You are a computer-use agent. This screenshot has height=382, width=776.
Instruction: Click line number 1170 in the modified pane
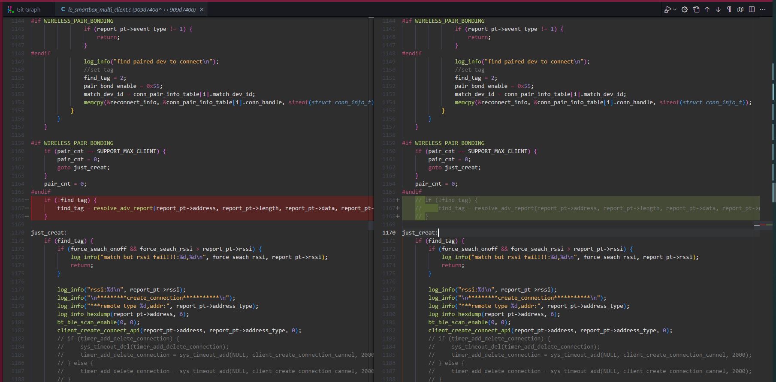click(389, 233)
